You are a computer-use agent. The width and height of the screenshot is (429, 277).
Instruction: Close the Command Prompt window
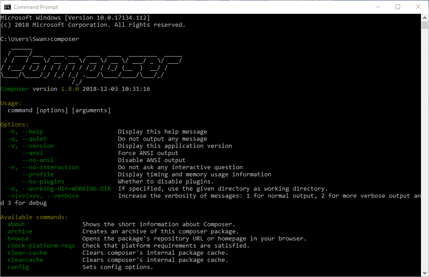click(x=418, y=7)
